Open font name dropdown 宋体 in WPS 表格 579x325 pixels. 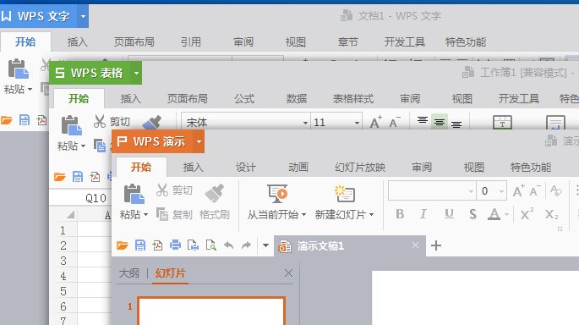(305, 123)
